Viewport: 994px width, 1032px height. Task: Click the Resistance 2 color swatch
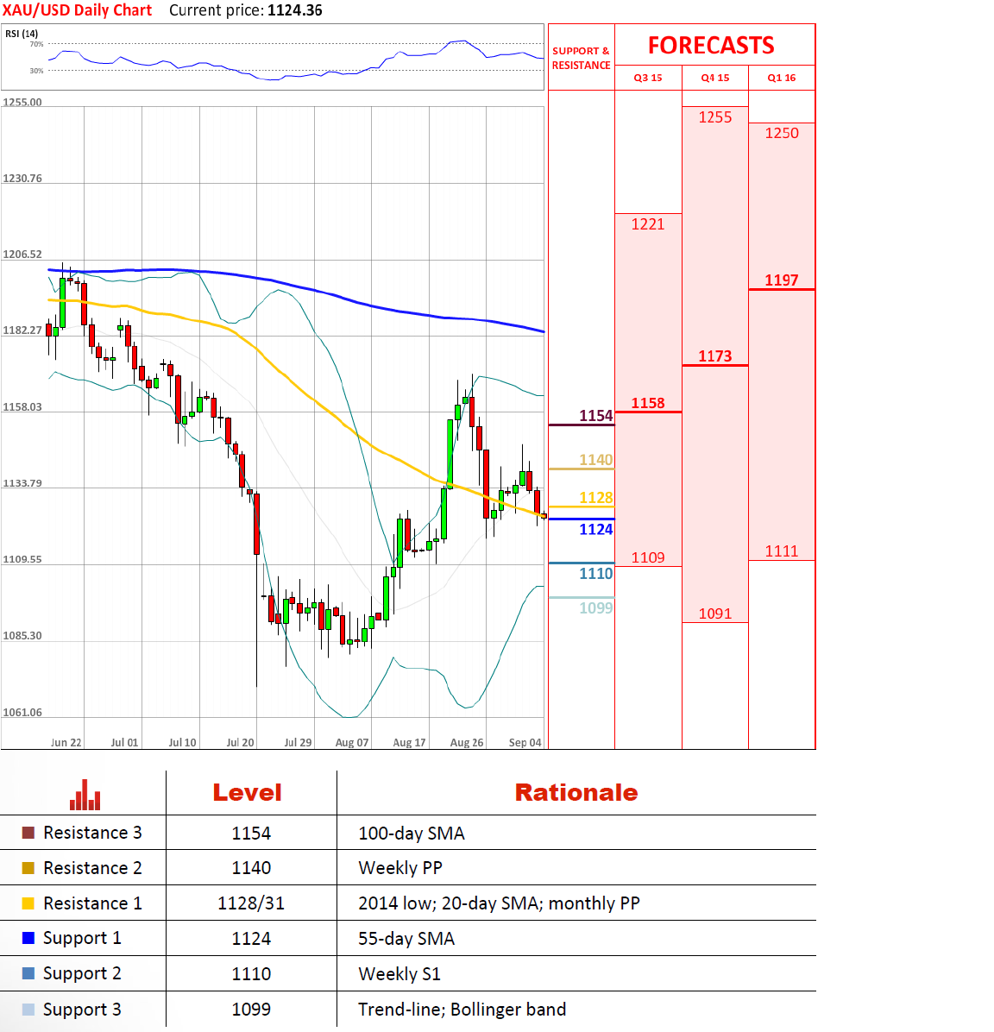[x=28, y=868]
